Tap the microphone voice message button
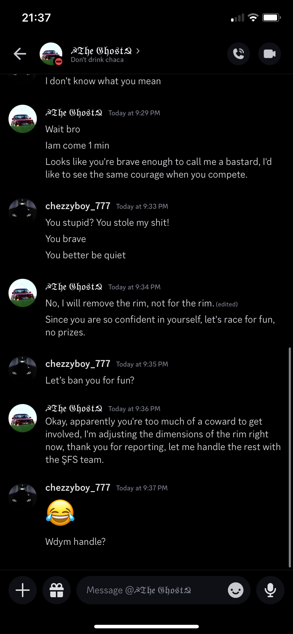293x634 pixels. 270,590
